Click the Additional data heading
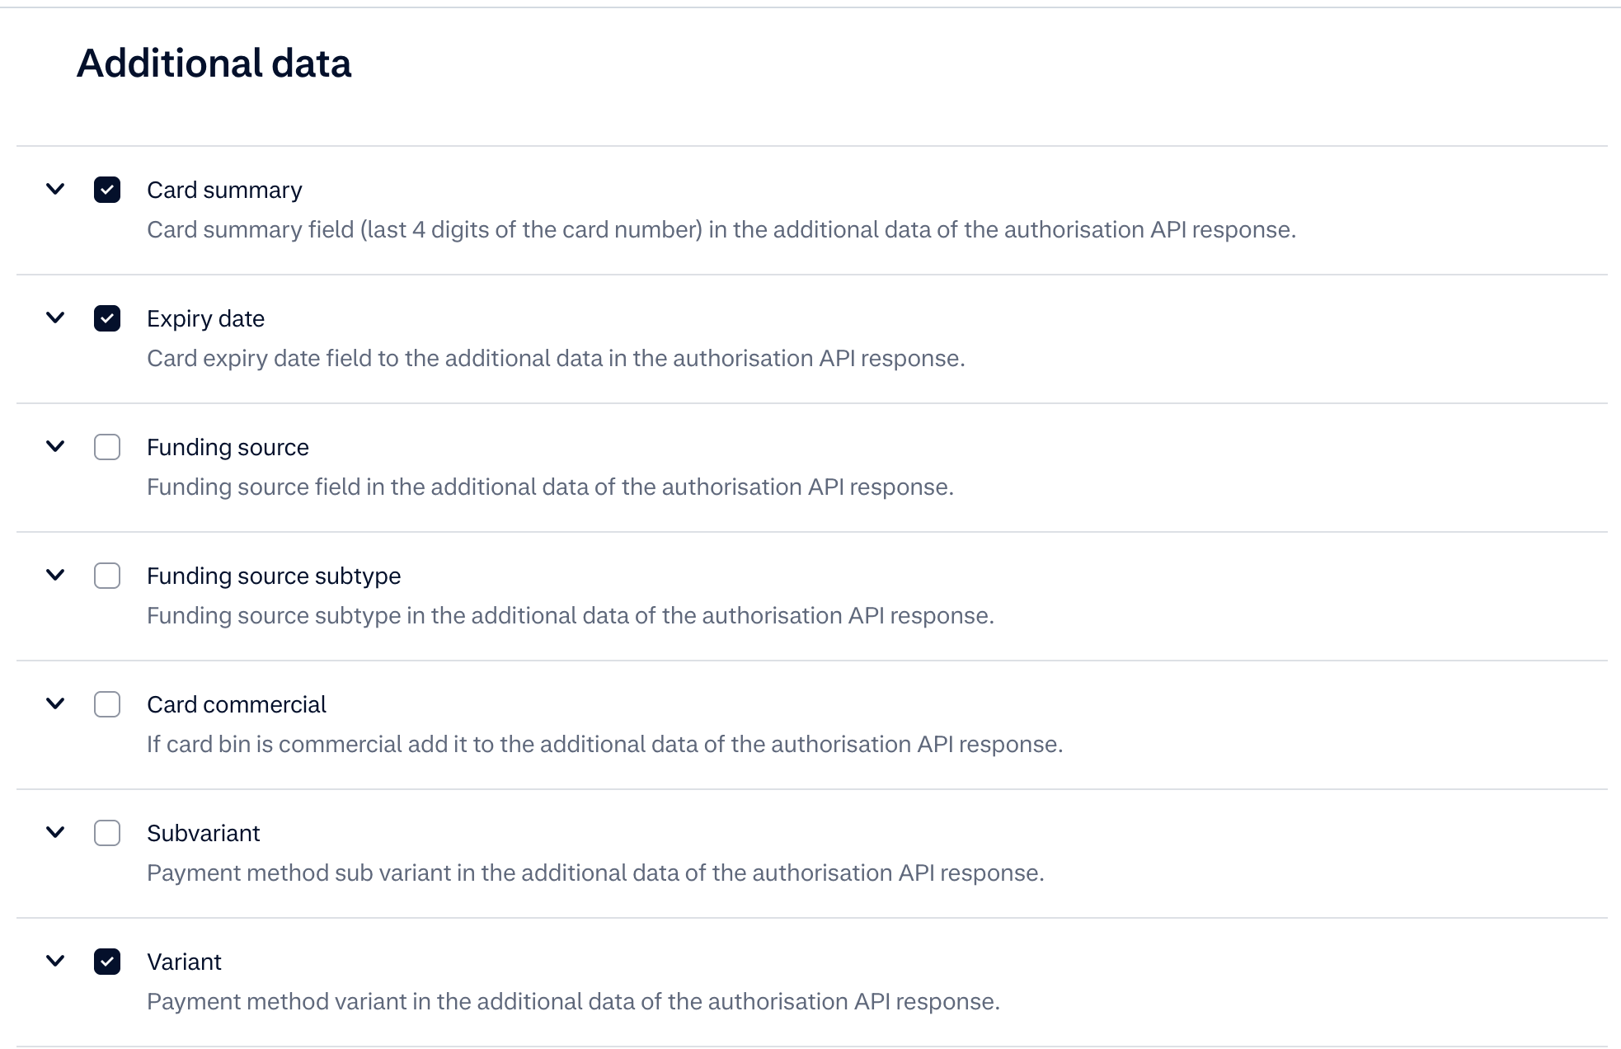 pyautogui.click(x=214, y=64)
